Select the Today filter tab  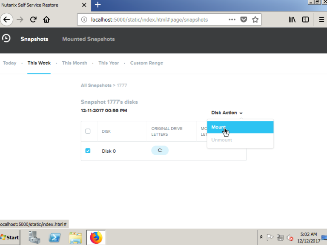(10, 63)
